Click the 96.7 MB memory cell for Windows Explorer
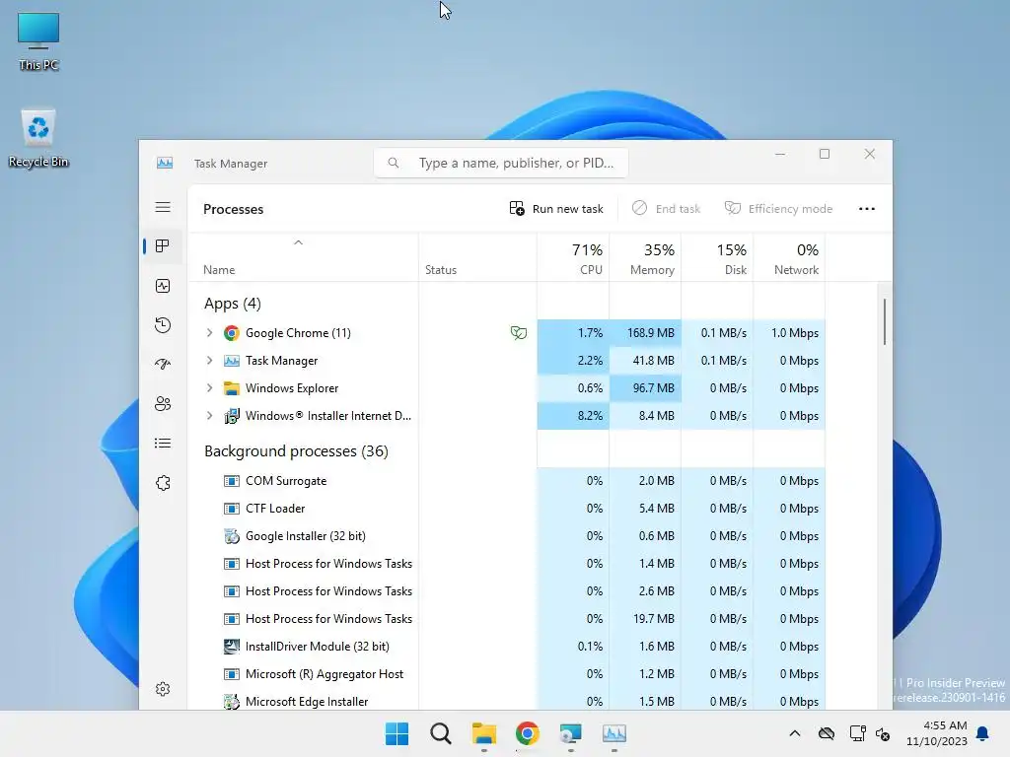The image size is (1010, 757). 645,388
